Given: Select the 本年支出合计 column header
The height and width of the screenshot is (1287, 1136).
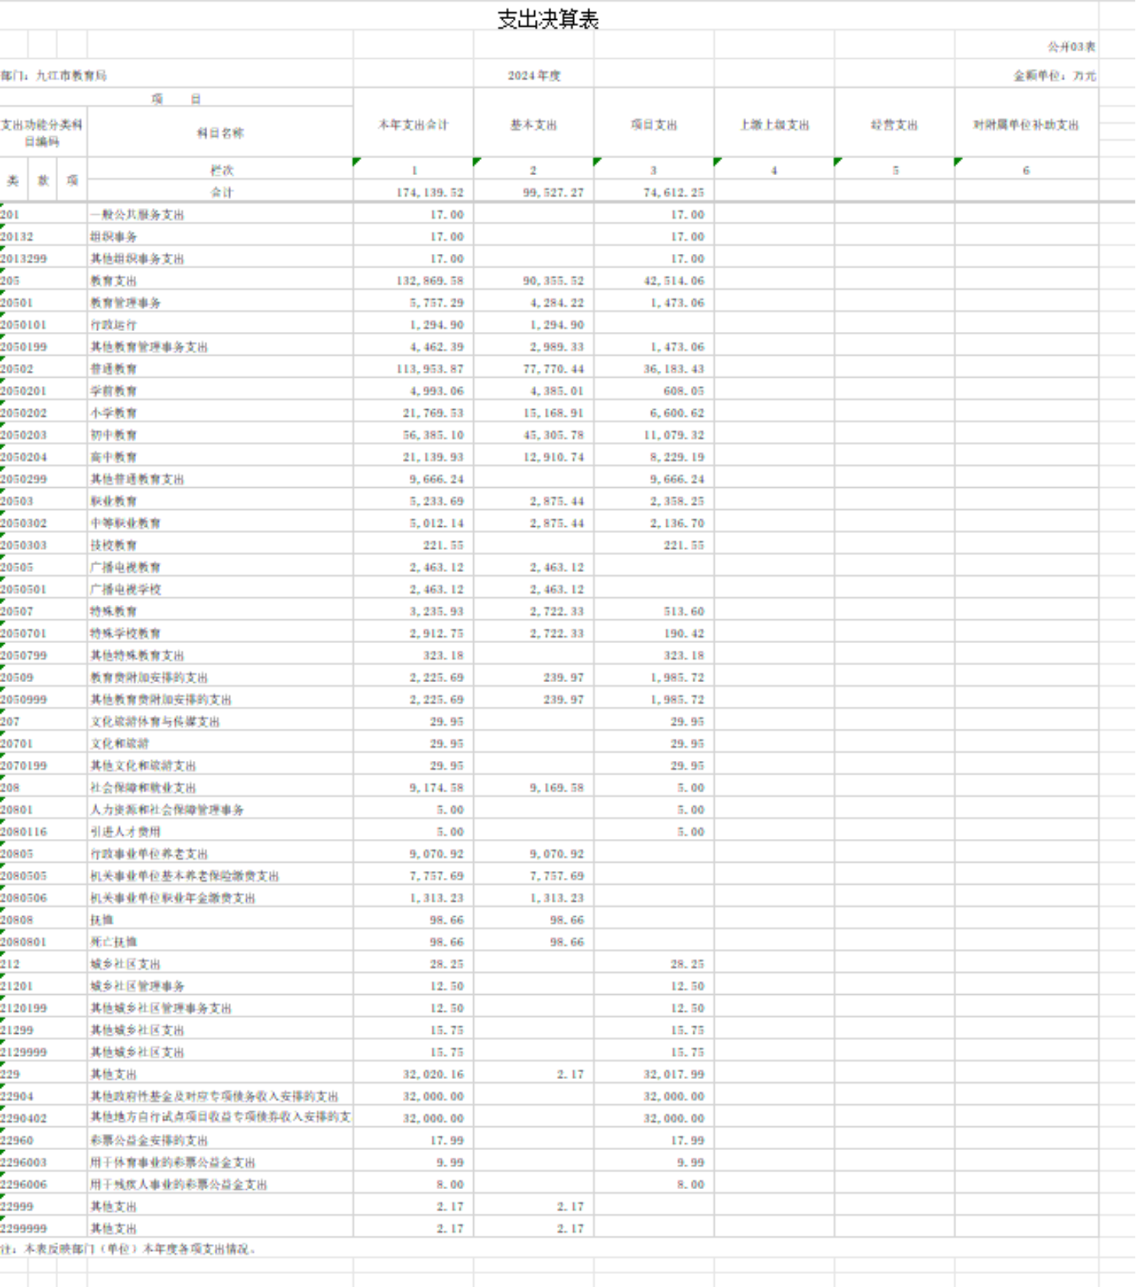Looking at the screenshot, I should pyautogui.click(x=413, y=125).
